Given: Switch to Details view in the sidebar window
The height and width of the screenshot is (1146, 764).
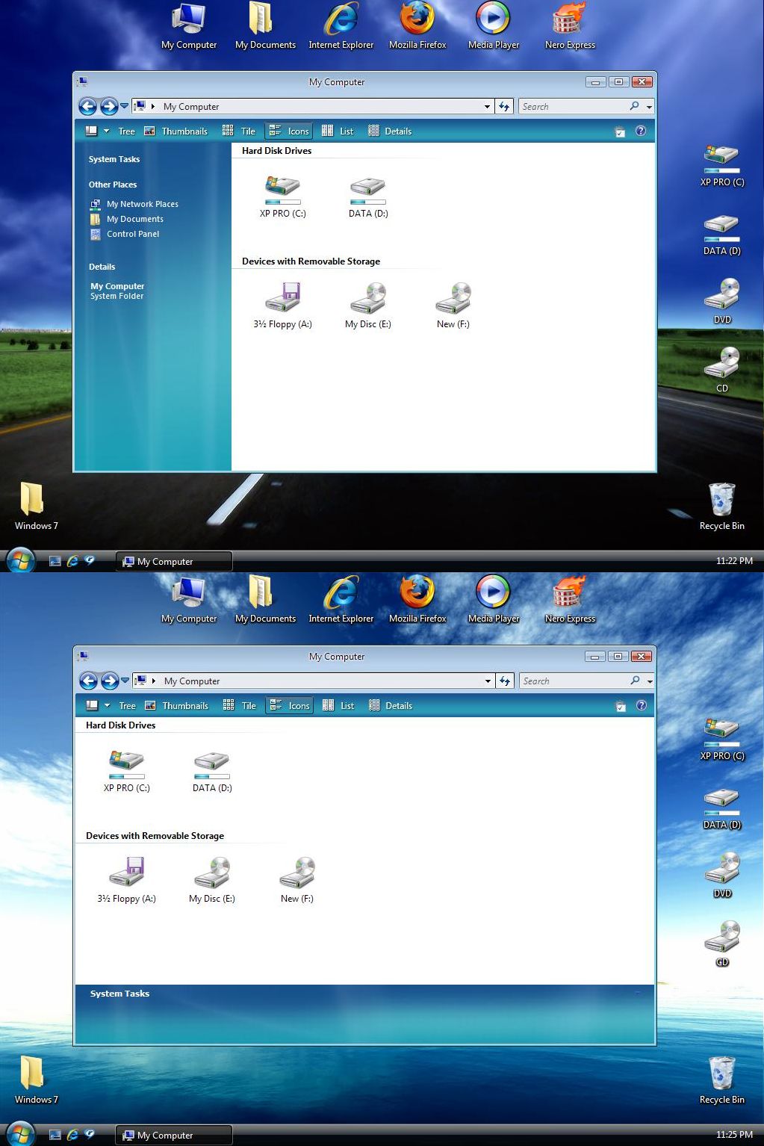Looking at the screenshot, I should [391, 131].
